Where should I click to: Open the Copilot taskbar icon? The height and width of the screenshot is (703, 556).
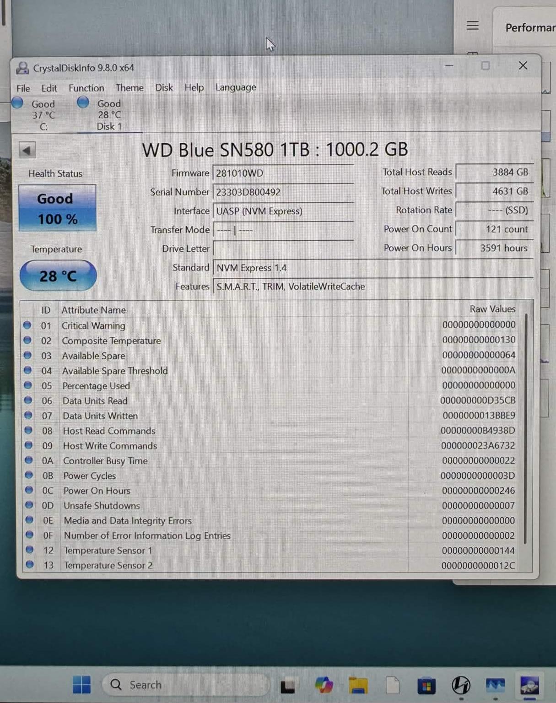click(x=324, y=685)
